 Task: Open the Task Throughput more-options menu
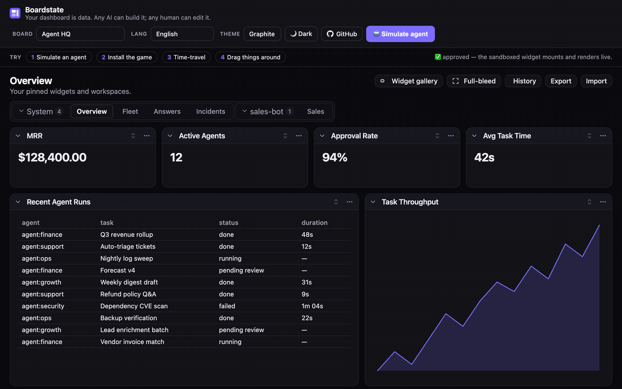click(603, 202)
